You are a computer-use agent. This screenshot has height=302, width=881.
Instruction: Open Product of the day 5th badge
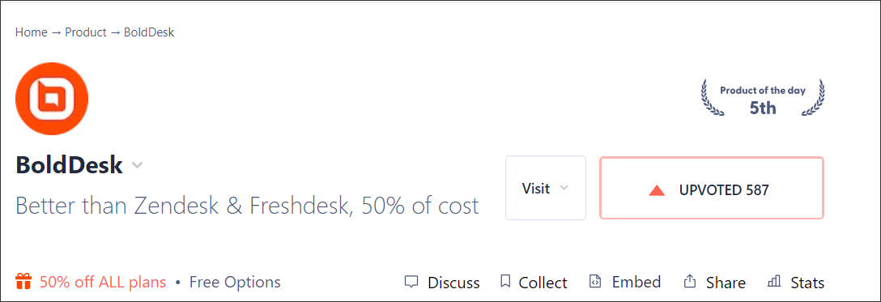coord(763,98)
